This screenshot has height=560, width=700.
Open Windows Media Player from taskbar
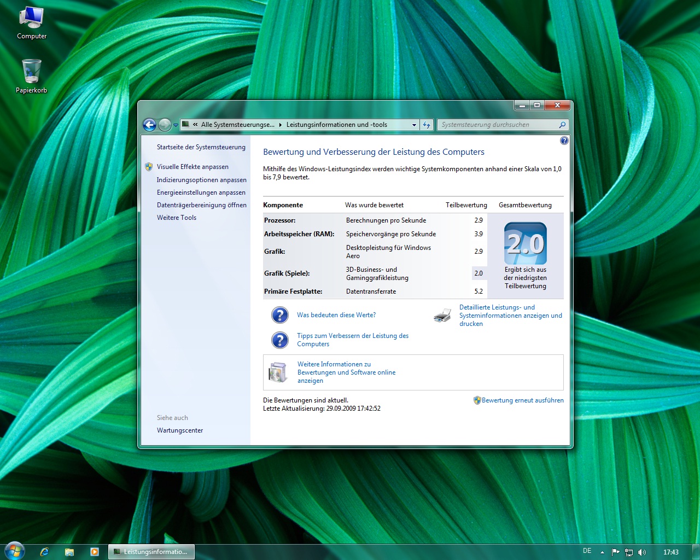coord(94,552)
